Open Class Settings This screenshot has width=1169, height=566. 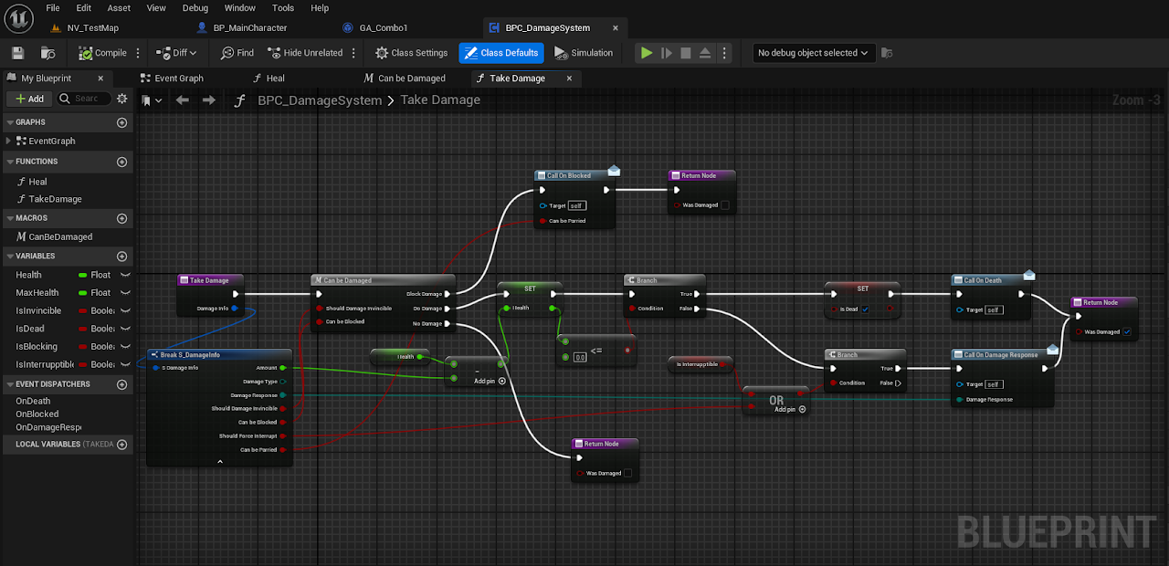click(x=411, y=53)
